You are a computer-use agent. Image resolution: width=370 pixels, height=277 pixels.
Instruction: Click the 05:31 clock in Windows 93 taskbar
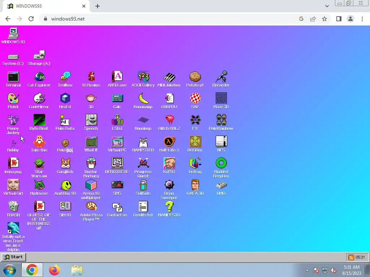coord(360,257)
